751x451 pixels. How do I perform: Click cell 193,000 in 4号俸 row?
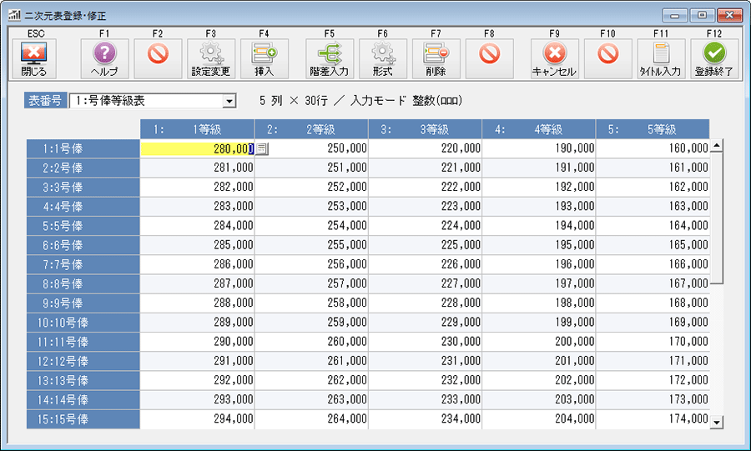coord(539,207)
